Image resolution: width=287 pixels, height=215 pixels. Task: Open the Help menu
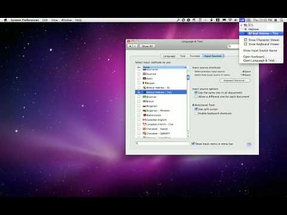78,20
